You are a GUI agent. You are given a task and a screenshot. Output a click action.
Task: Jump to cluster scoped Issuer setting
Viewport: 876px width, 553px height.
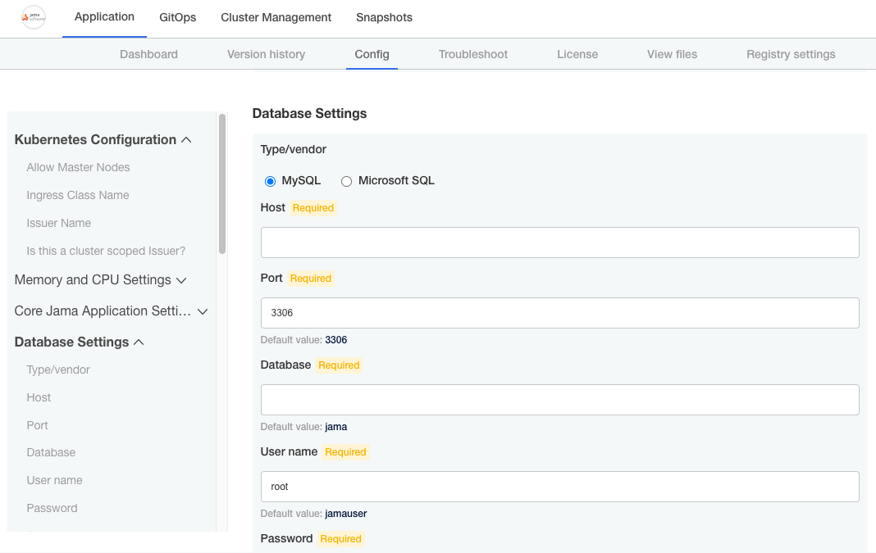coord(106,252)
